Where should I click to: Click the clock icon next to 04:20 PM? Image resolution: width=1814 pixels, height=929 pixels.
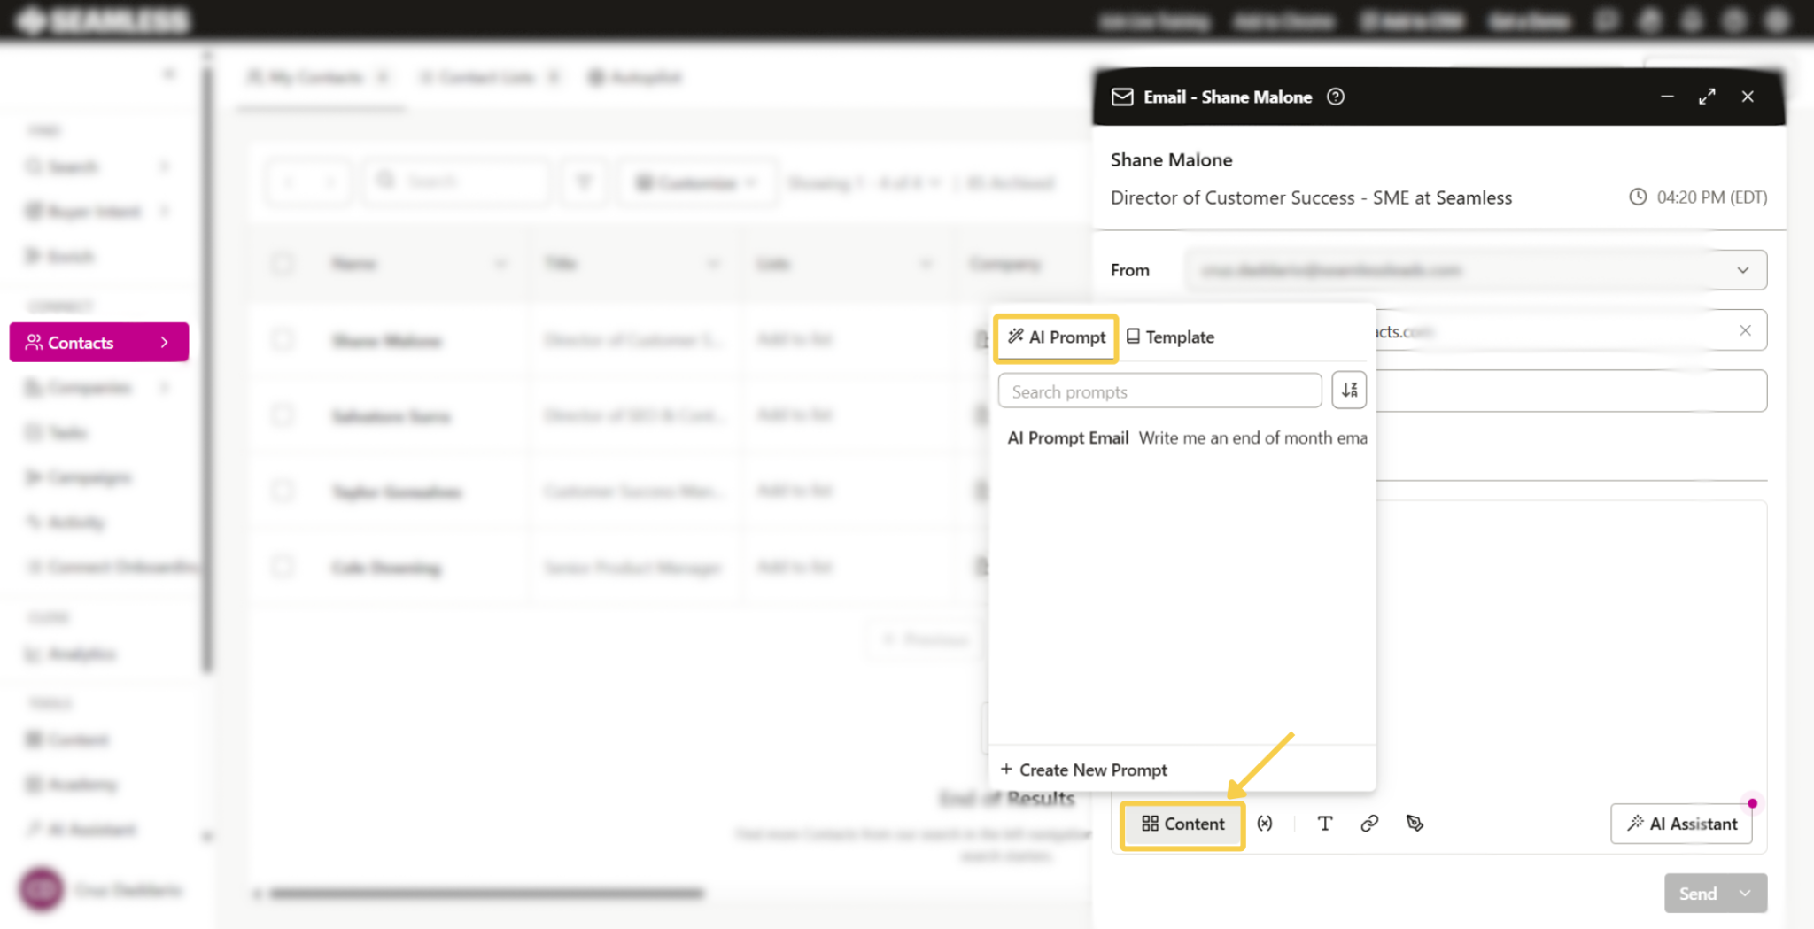pos(1638,197)
